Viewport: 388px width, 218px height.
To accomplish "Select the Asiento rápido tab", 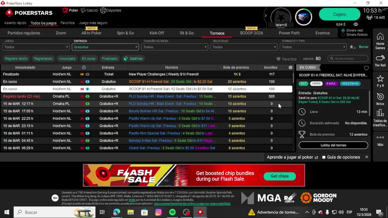I will [x=15, y=23].
